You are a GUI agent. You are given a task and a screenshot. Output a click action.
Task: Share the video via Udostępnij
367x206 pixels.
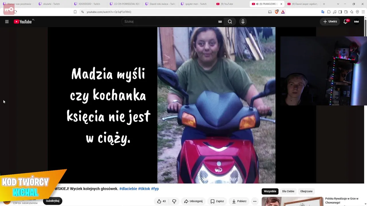(193, 201)
